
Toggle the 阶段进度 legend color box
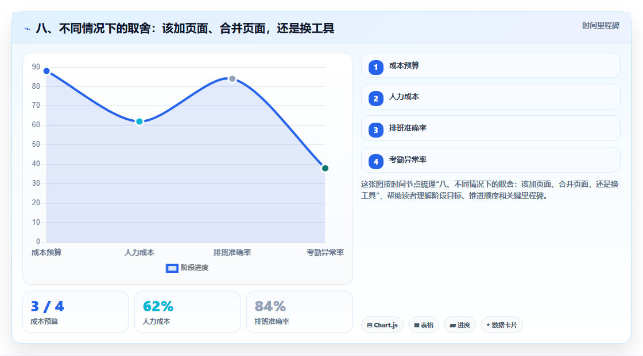[172, 268]
